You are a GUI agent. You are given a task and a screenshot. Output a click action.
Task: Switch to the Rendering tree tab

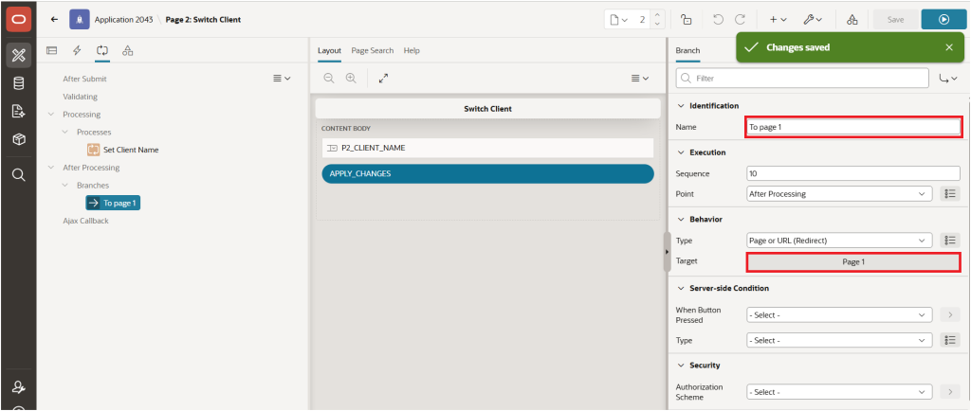[x=52, y=51]
